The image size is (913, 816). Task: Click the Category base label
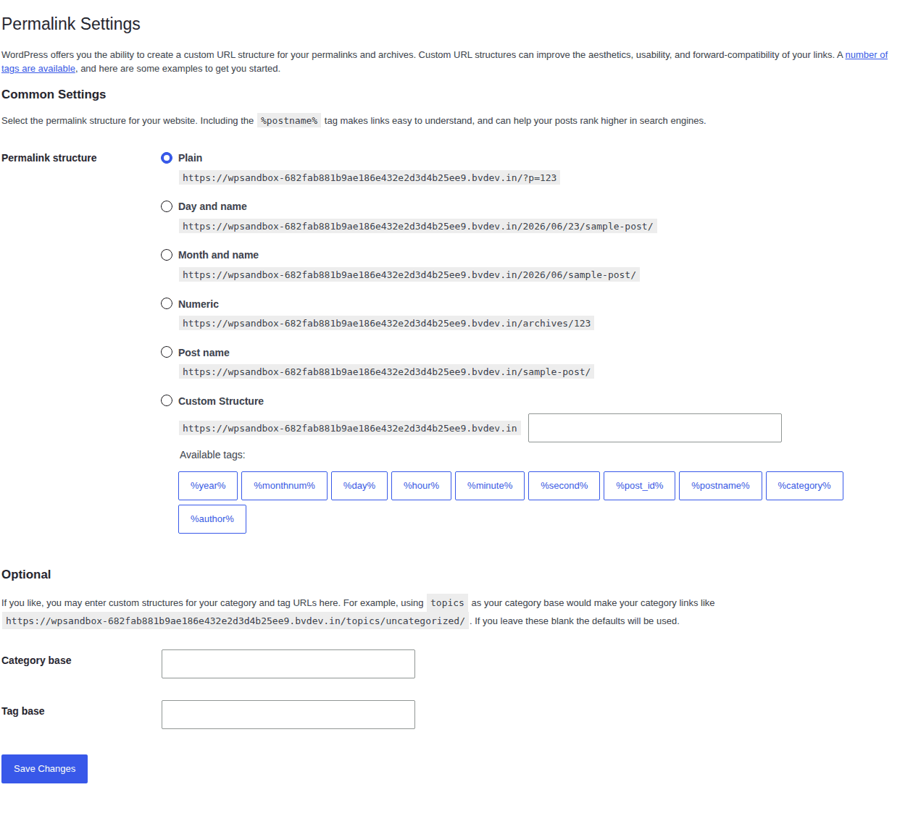coord(36,660)
